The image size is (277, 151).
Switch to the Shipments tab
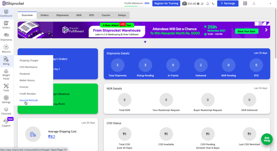pyautogui.click(x=62, y=15)
